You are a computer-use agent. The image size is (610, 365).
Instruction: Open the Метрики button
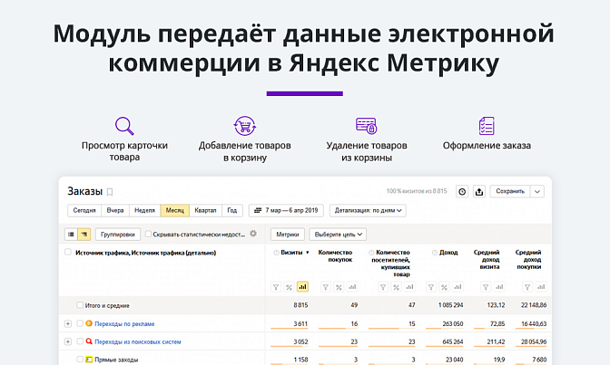tap(288, 235)
